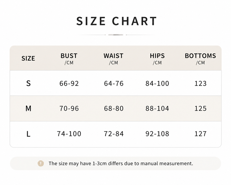Click the exclamation warning icon
This screenshot has height=185, width=231.
[41, 163]
